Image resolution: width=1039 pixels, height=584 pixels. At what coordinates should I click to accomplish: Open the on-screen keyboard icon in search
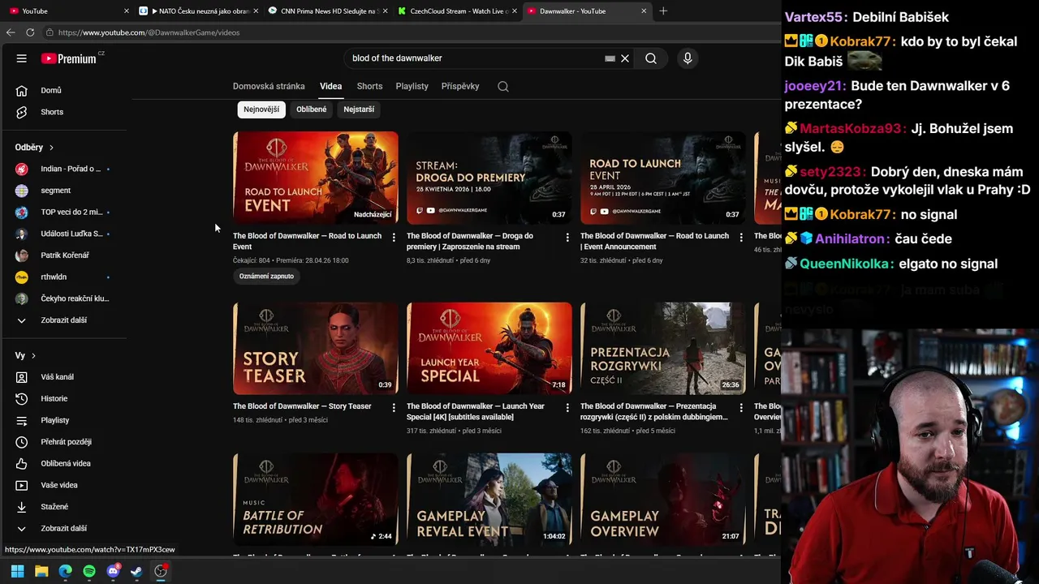pos(610,58)
